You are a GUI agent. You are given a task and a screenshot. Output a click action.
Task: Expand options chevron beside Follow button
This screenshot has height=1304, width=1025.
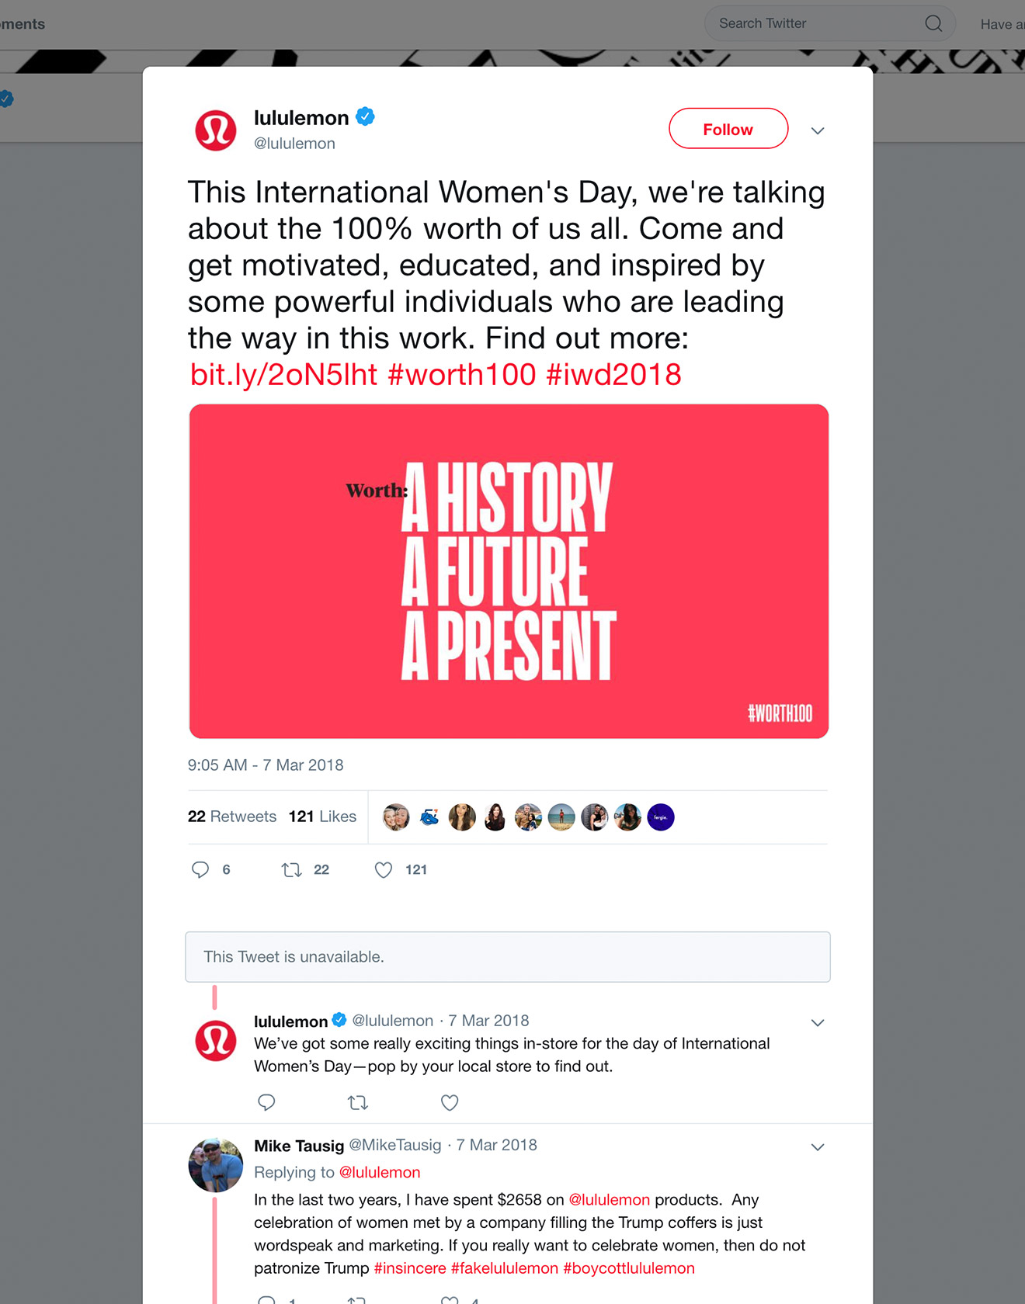(x=817, y=130)
